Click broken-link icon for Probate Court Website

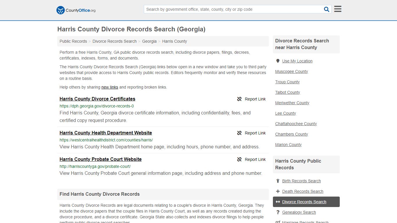(x=239, y=159)
